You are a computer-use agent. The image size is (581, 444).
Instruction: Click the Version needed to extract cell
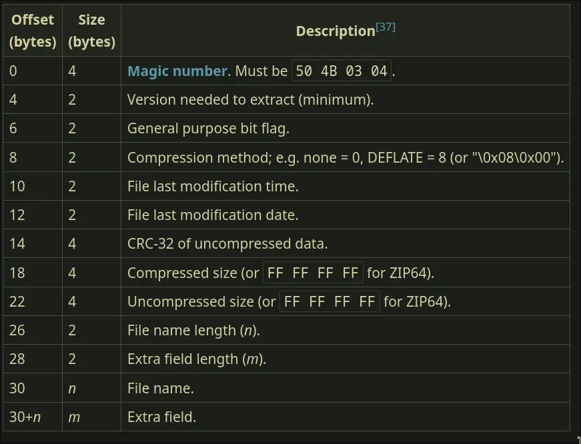pos(250,100)
